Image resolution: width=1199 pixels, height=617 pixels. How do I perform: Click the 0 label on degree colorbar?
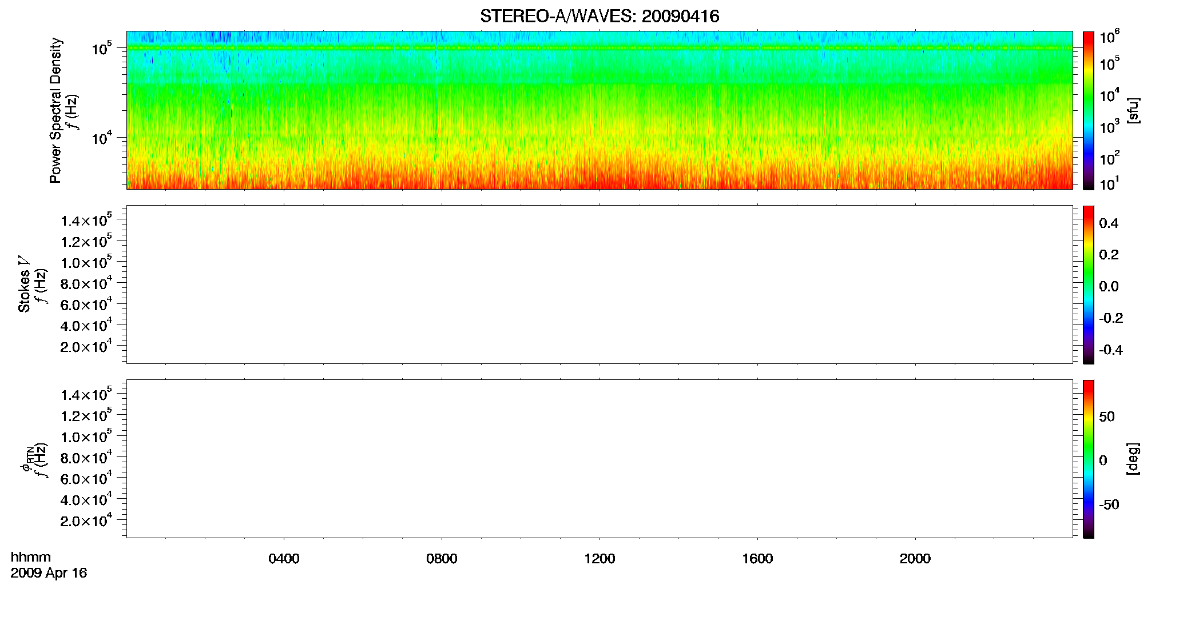[x=1103, y=460]
